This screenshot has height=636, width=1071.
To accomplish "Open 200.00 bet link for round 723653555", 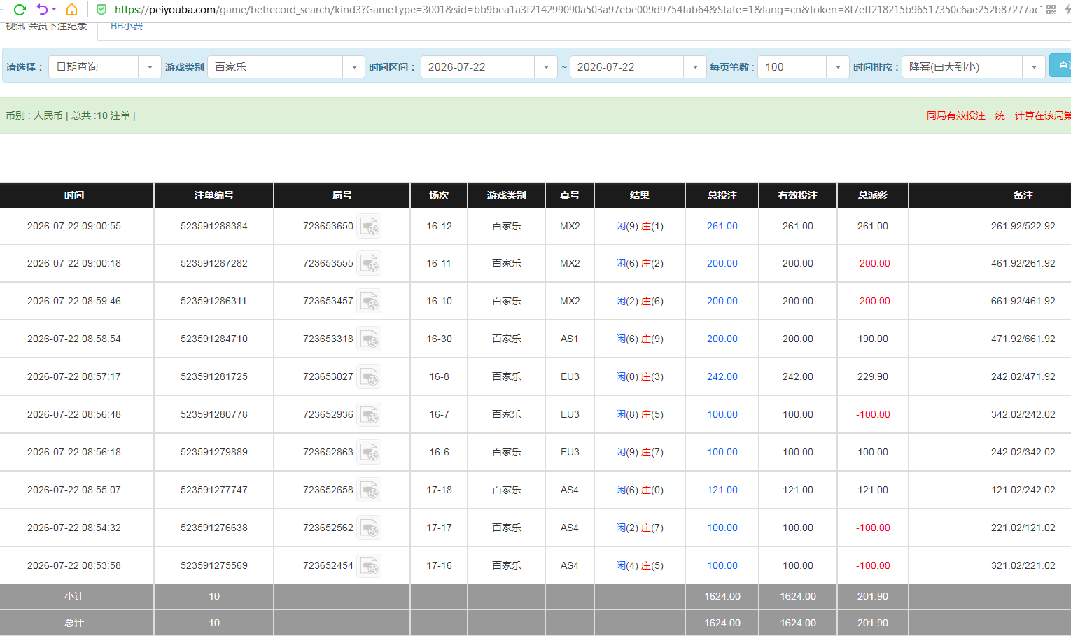I will pos(722,264).
